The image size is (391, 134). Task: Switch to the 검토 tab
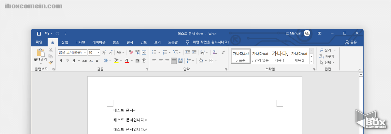(x=144, y=42)
